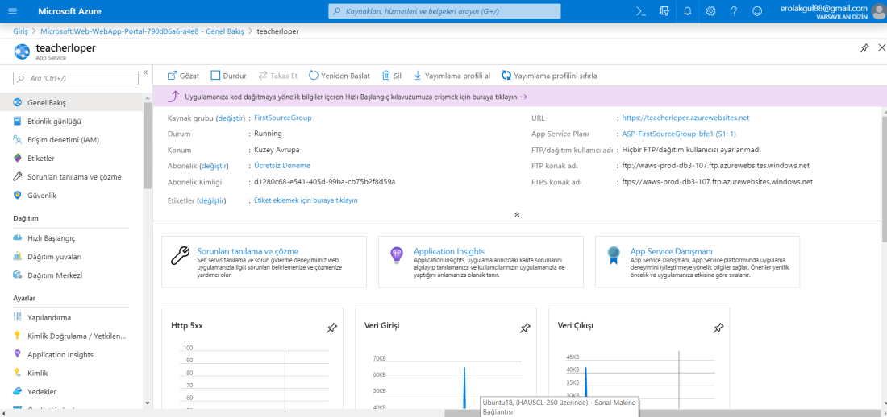
Task: Click Yeniden Başlat in toolbar
Action: click(x=339, y=76)
